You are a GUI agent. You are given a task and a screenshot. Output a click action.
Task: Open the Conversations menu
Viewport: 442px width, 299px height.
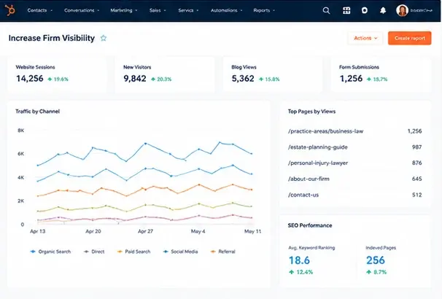[x=82, y=10]
